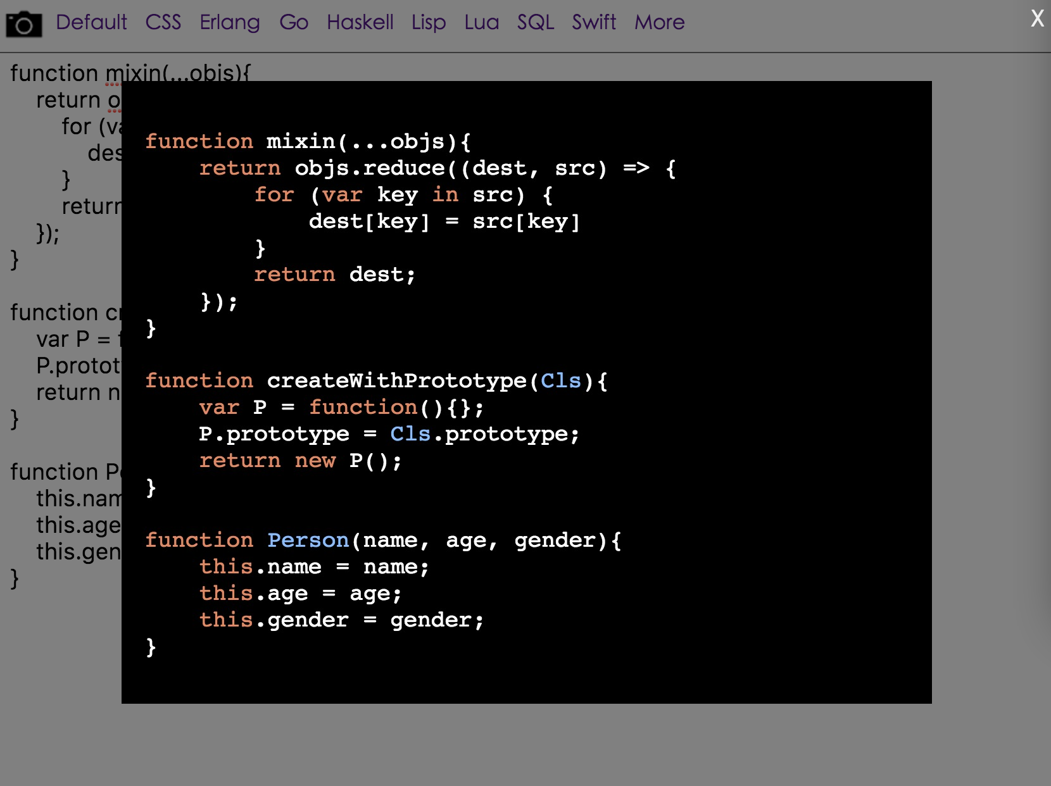Click 'this.name = name;' line in preview

coord(315,567)
